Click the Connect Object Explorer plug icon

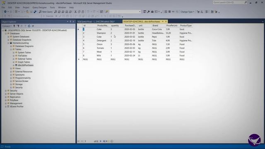pos(14,26)
